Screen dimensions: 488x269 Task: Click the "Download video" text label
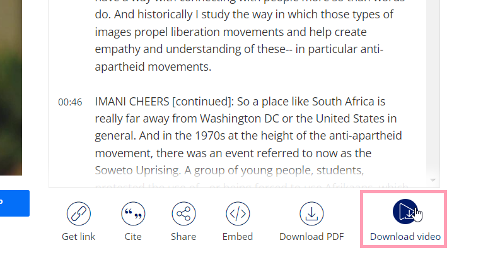[405, 237]
